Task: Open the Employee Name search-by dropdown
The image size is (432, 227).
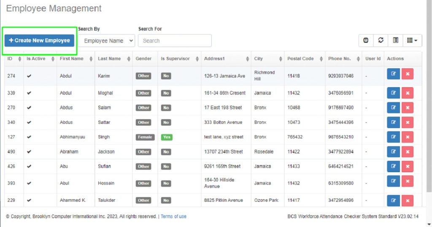Action: click(x=106, y=41)
